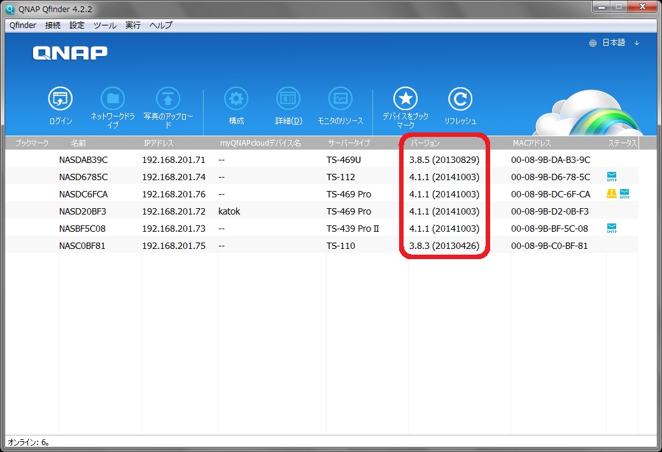Open the Qfinder menu

coord(23,25)
